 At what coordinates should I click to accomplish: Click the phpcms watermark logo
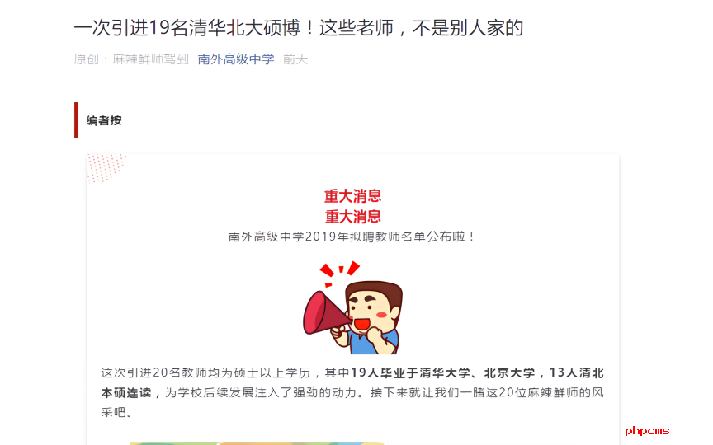[x=647, y=430]
